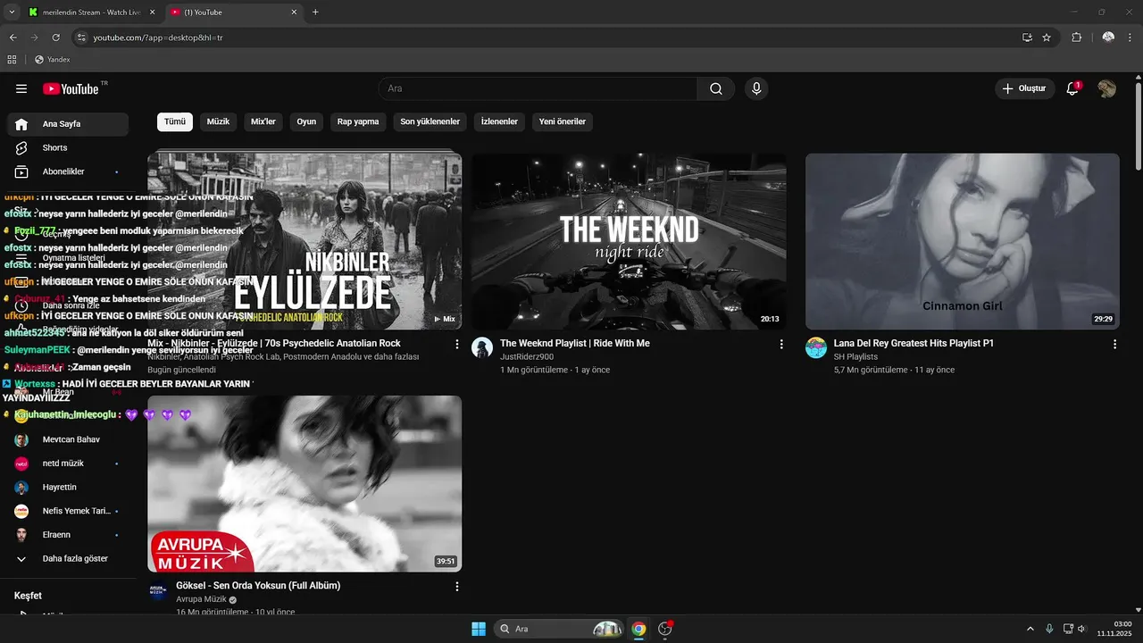
Task: Open a new browser tab
Action: pyautogui.click(x=315, y=13)
